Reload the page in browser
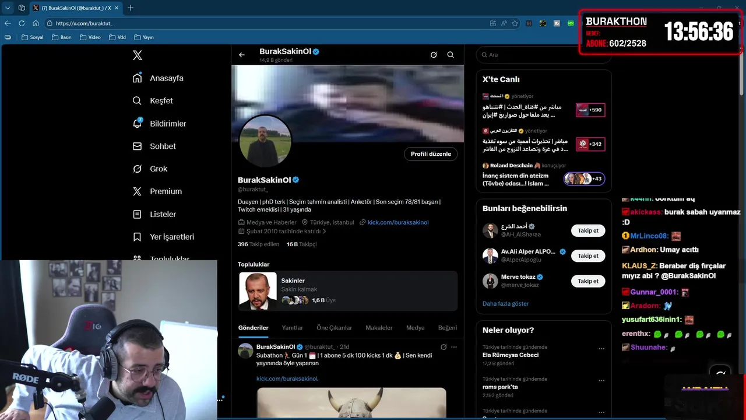This screenshot has width=746, height=420. [x=22, y=23]
